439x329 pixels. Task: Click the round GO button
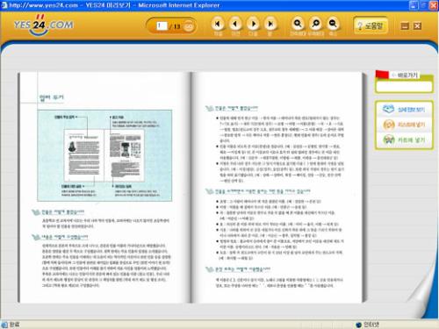pos(189,26)
